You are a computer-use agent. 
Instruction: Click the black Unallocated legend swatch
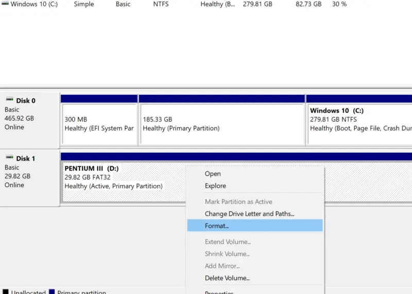tap(5, 291)
